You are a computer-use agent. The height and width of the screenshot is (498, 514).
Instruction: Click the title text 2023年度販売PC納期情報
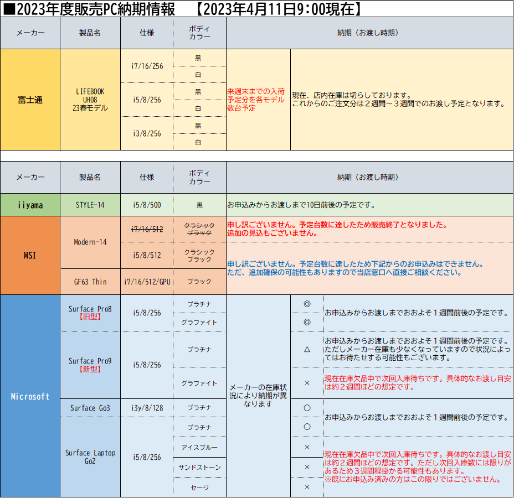[x=96, y=9]
